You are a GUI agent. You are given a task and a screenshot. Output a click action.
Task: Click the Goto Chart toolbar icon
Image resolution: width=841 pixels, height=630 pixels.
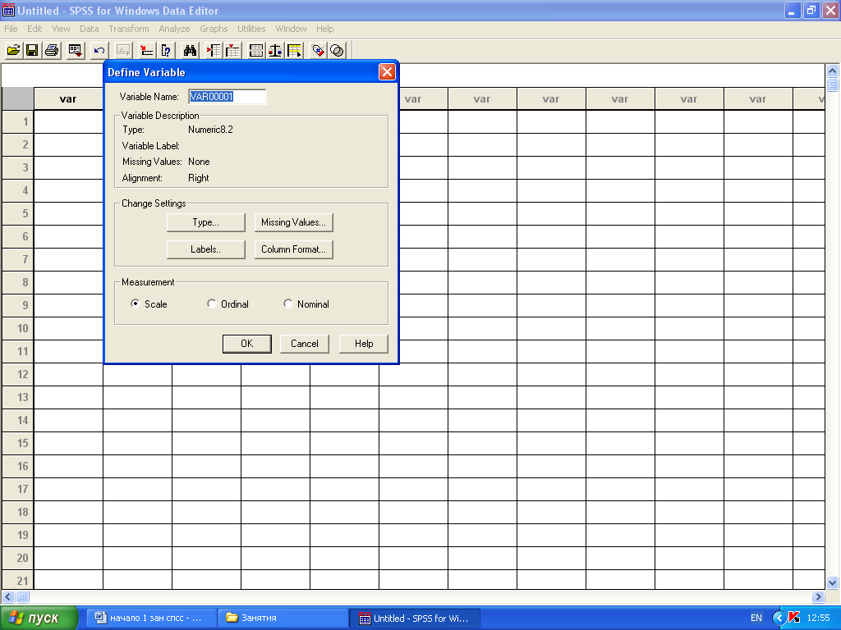[x=123, y=50]
